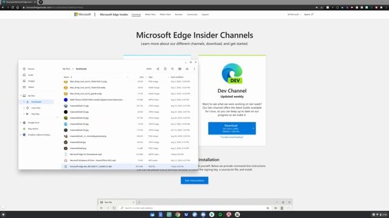Open the launcher circle in the shelf

click(3, 214)
